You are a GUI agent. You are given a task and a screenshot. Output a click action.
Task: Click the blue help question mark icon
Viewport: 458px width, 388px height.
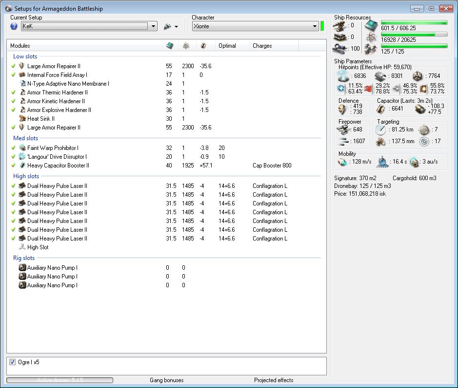point(14,26)
